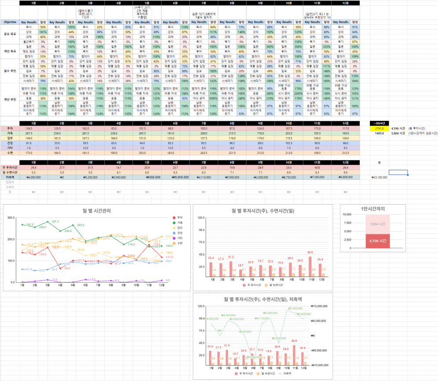438x381 pixels.
Task: Select the ₩33,100,000 total savings cell
Action: click(379, 177)
